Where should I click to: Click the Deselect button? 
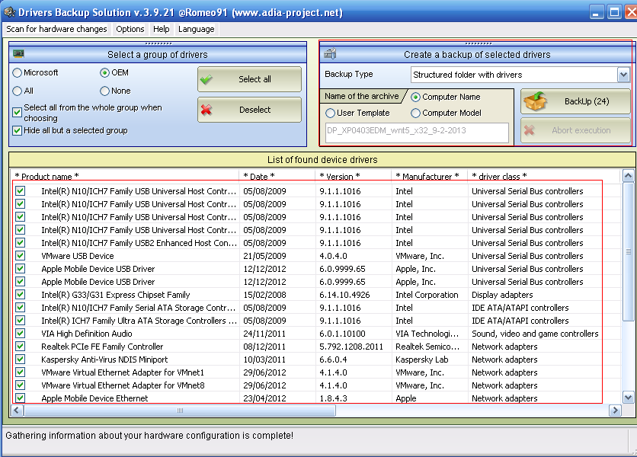click(249, 110)
